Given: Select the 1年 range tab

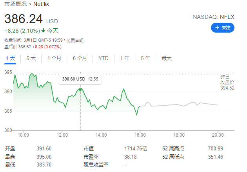Looking at the screenshot, I should point(125,58).
